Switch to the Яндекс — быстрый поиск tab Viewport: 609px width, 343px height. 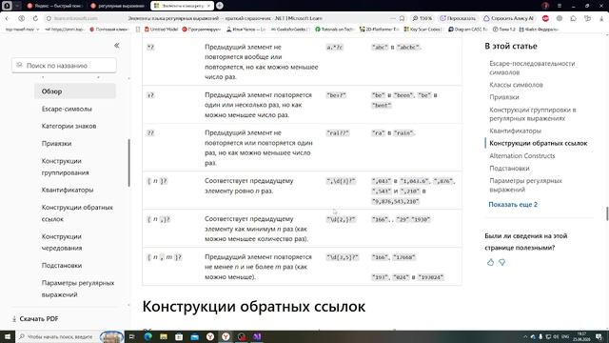55,6
